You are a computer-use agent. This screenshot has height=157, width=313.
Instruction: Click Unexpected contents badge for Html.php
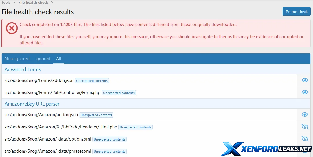point(135,127)
